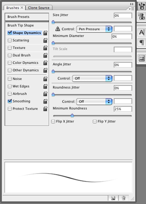Switch to the Clone Source tab
The width and height of the screenshot is (146, 204).
pos(39,8)
